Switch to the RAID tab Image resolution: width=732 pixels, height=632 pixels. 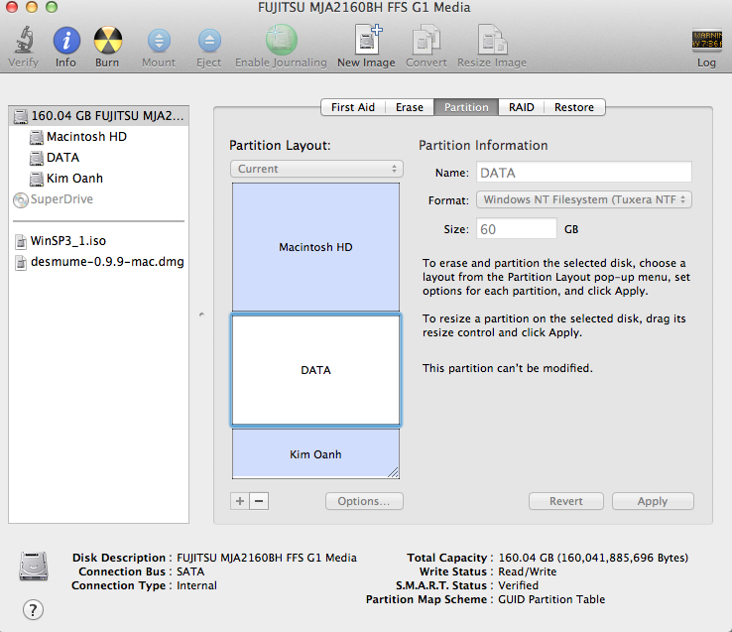[x=522, y=107]
